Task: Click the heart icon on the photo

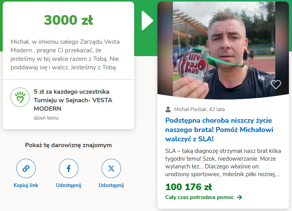Action: 276,84
